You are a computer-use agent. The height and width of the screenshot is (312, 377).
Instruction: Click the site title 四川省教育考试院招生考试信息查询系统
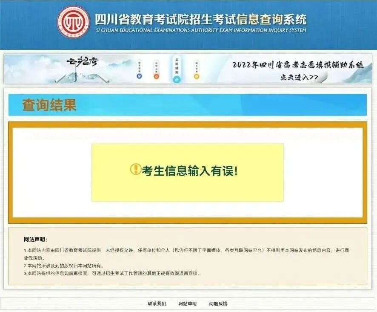pyautogui.click(x=201, y=19)
